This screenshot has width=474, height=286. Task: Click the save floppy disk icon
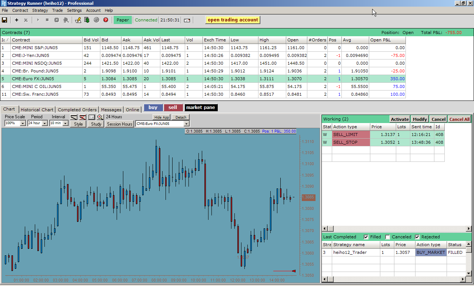(x=5, y=20)
